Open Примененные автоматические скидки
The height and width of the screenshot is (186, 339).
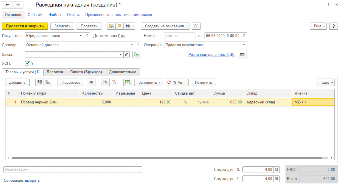[x=119, y=15]
